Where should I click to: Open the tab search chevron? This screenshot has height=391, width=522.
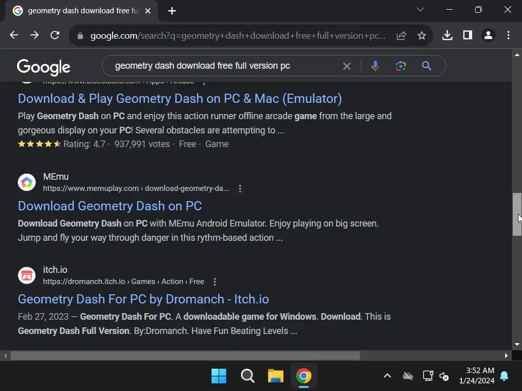point(420,9)
